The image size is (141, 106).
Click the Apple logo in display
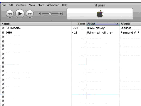100,14
